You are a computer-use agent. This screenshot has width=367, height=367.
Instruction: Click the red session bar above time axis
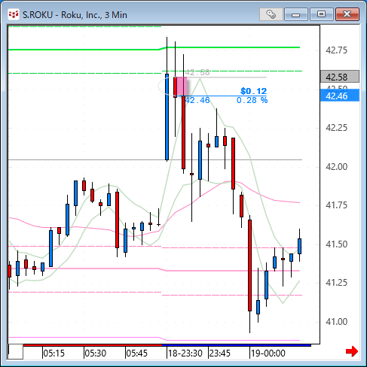93,345
